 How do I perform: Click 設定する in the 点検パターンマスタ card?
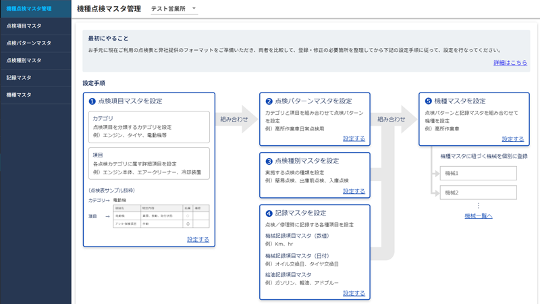(354, 138)
